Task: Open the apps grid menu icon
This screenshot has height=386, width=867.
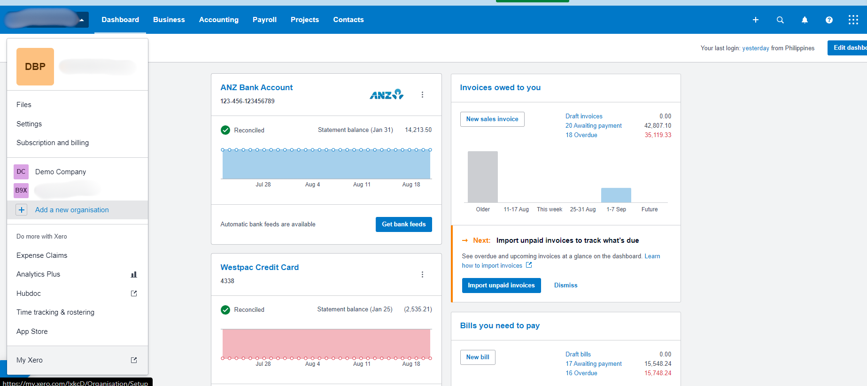Action: coord(853,20)
